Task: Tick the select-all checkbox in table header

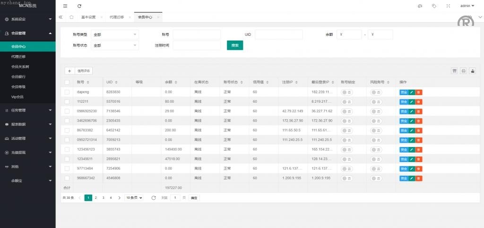Action: click(x=67, y=82)
